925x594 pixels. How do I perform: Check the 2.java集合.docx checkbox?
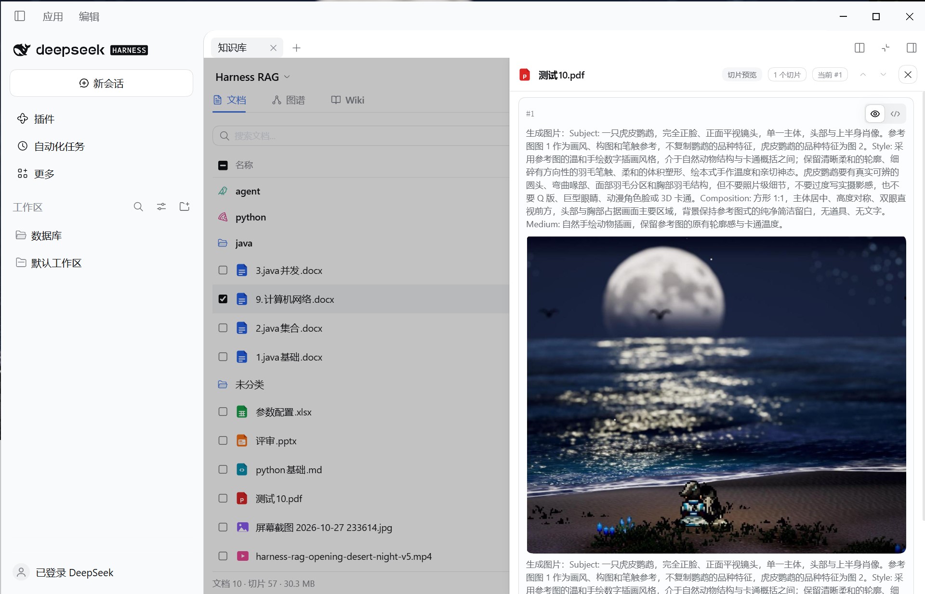coord(223,328)
